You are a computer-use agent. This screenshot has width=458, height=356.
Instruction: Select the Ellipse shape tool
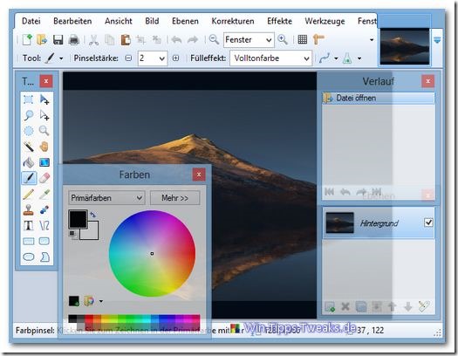tap(28, 257)
